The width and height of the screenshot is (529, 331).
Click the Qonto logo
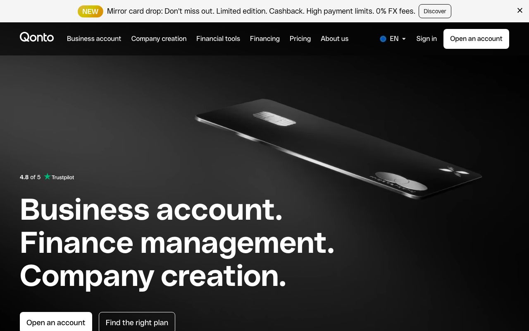click(37, 37)
